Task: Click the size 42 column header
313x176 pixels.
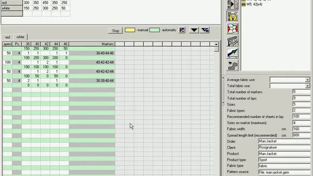Action: click(45, 44)
